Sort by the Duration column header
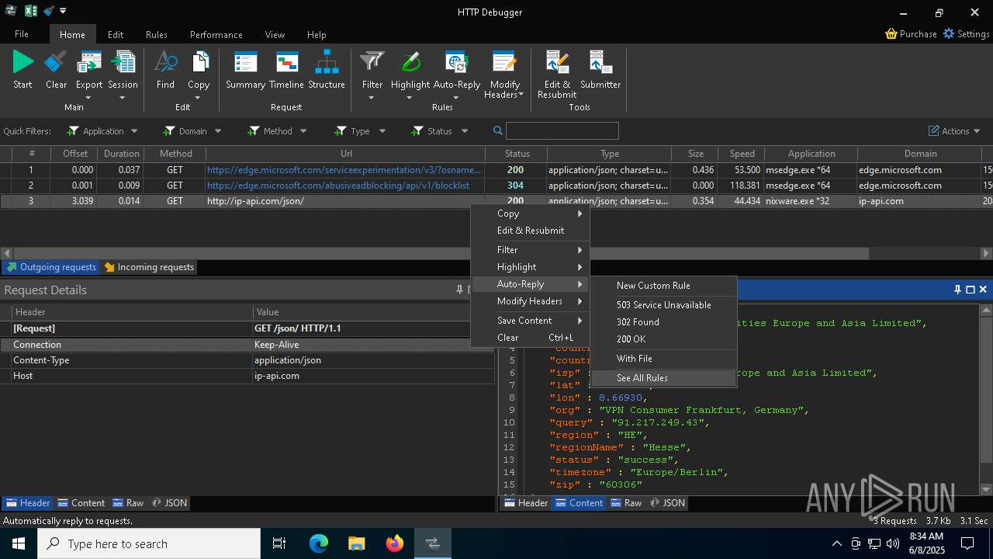 tap(122, 154)
